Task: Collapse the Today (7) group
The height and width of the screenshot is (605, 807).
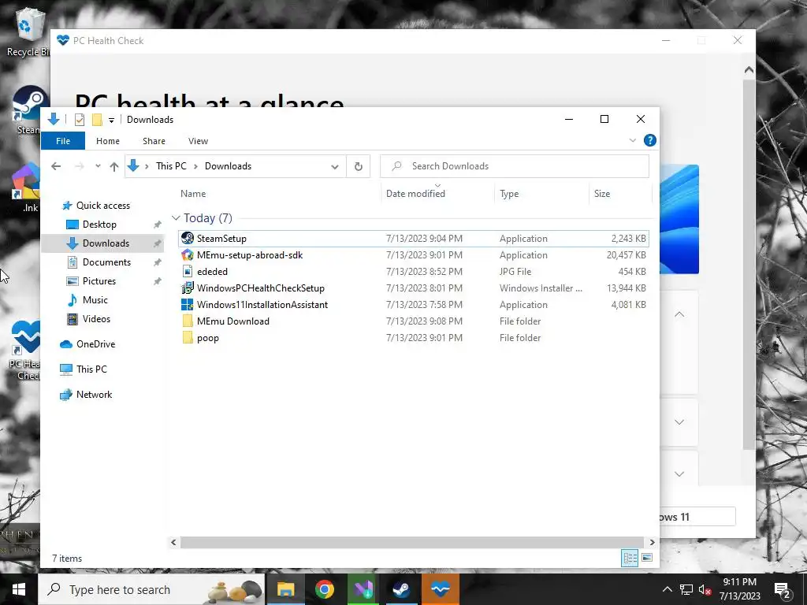Action: [176, 218]
